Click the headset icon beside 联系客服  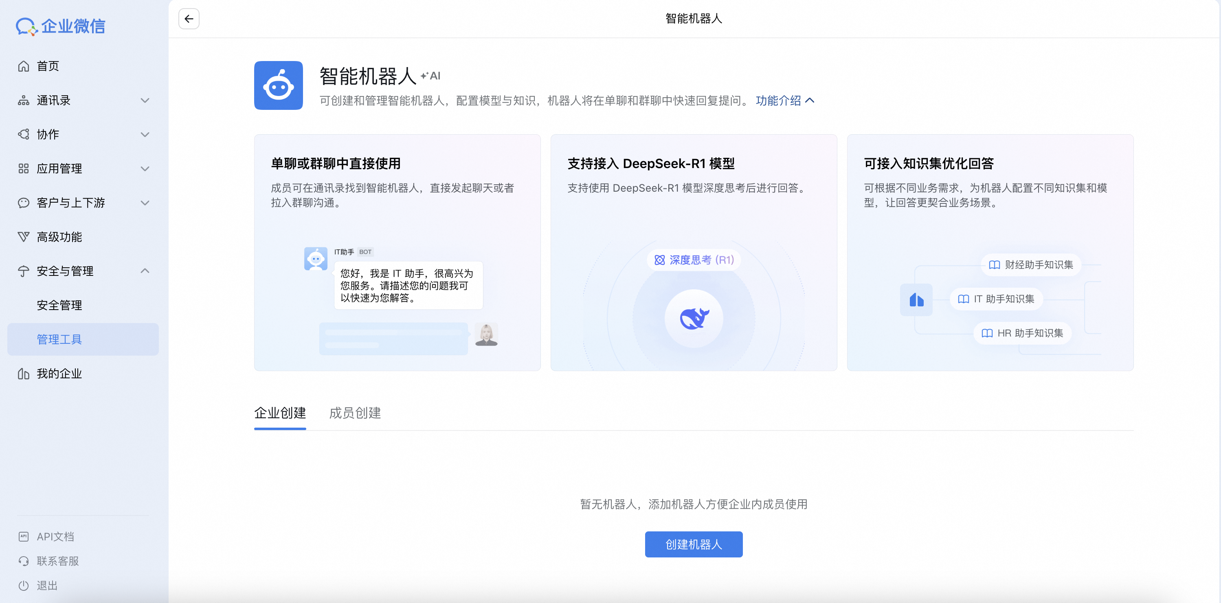coord(24,561)
